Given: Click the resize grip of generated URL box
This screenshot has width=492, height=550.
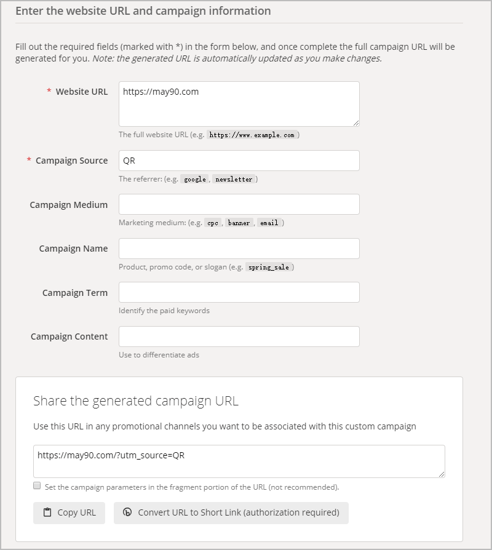Looking at the screenshot, I should 440,472.
